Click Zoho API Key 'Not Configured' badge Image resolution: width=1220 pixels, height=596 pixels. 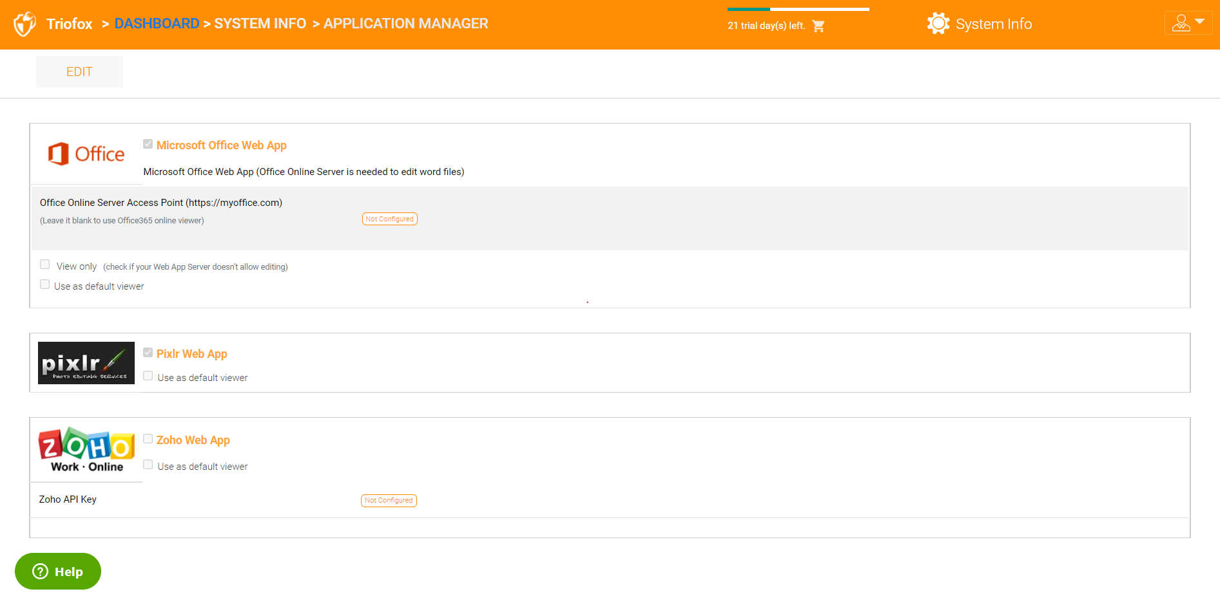click(389, 501)
